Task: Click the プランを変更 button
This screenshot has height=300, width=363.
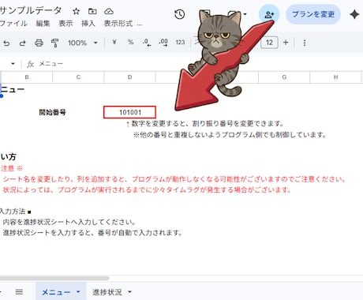Action: [313, 14]
